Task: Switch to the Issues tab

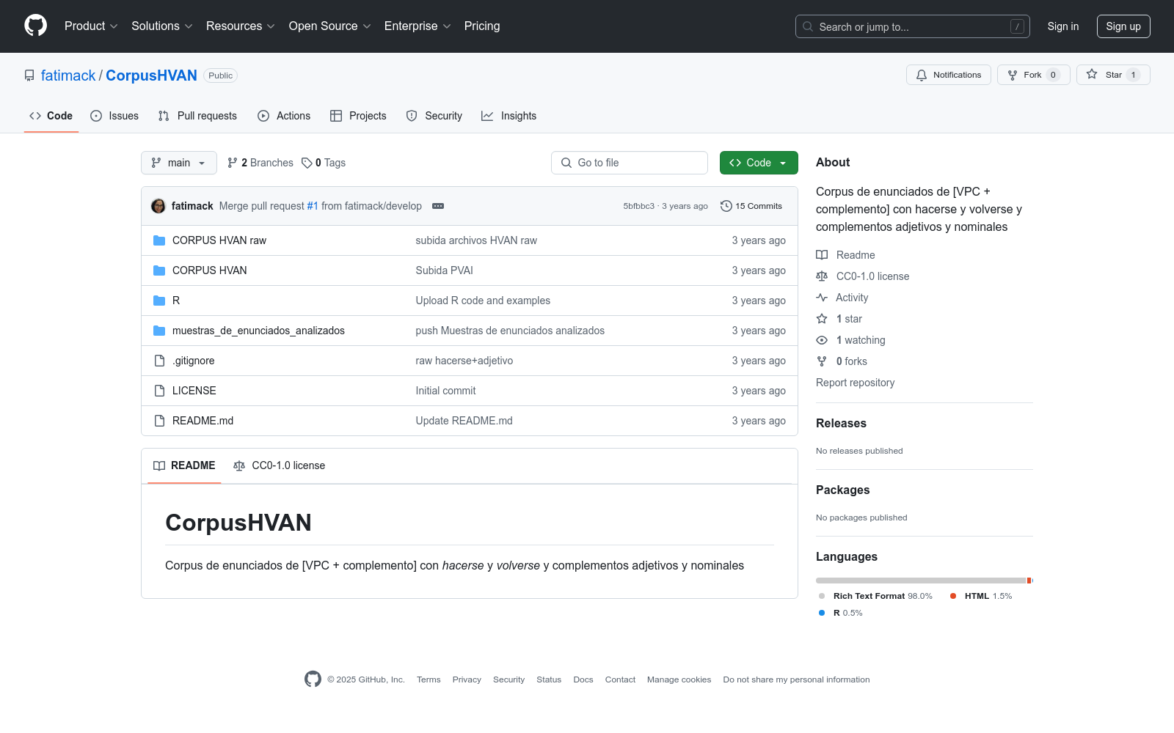Action: point(114,116)
